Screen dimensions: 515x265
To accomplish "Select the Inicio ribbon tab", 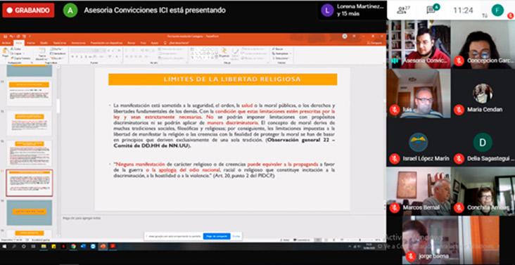I will [x=19, y=43].
